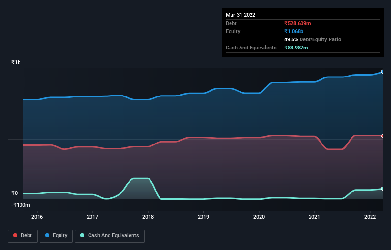Image resolution: width=391 pixels, height=250 pixels.
Task: Select the Debt endpoint marker on chart
Action: [x=383, y=136]
